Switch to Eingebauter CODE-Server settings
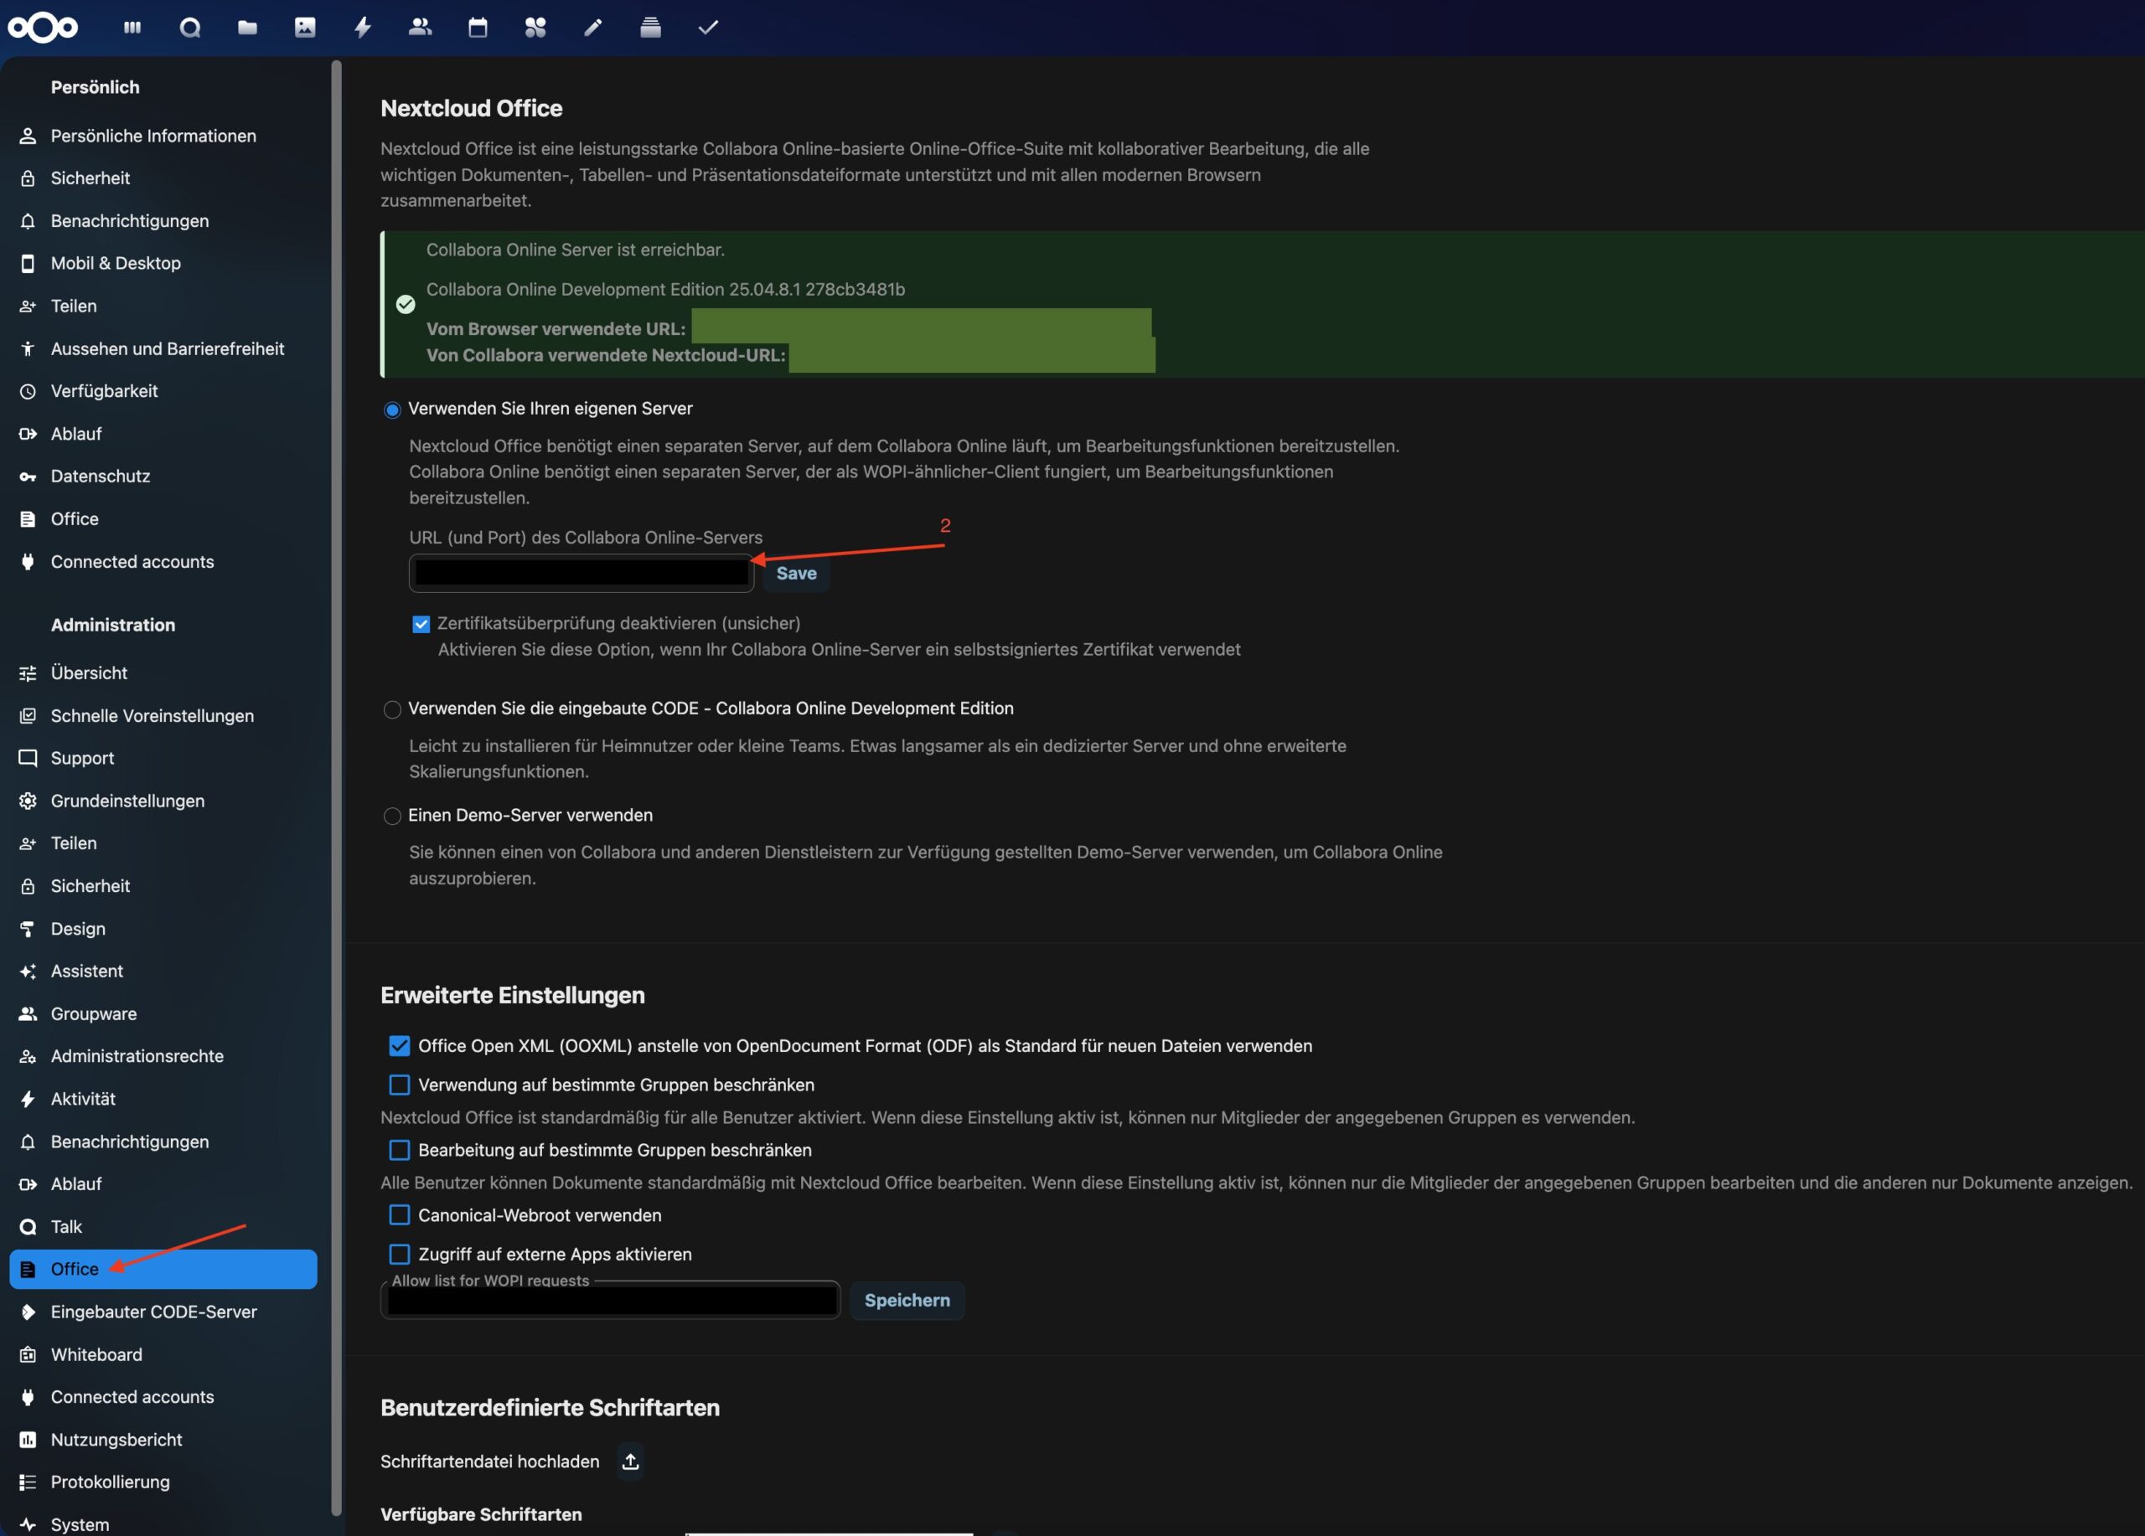2145x1536 pixels. click(153, 1312)
